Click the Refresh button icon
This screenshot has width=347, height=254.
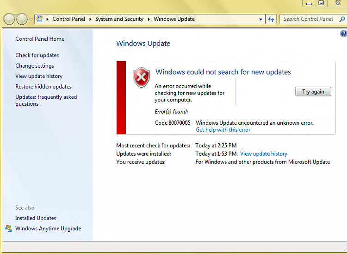(271, 19)
